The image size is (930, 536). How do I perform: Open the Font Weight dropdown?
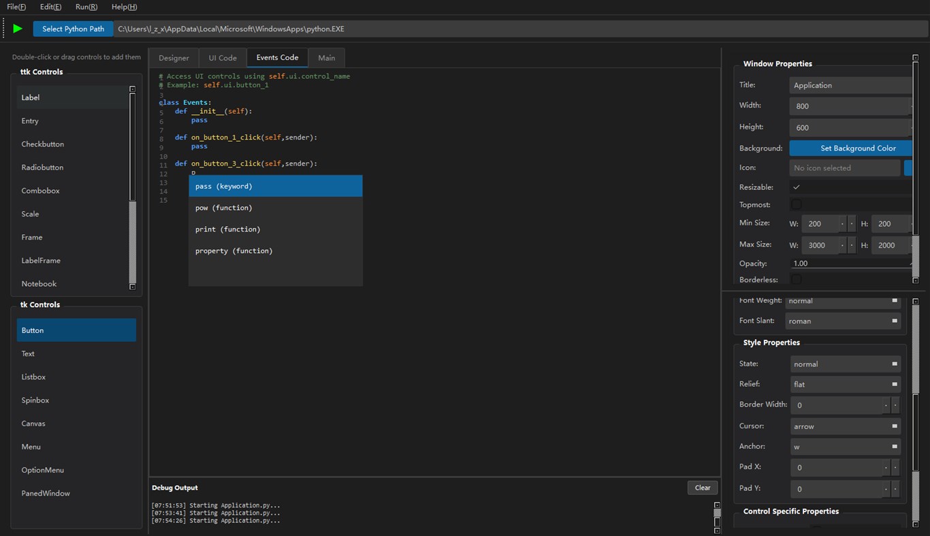point(844,301)
